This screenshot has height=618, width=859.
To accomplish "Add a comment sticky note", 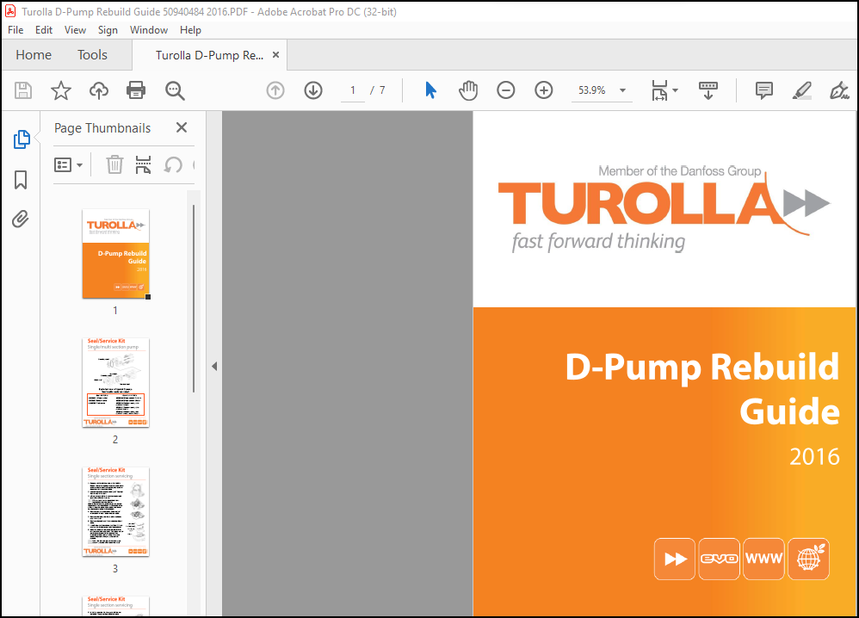I will [763, 90].
